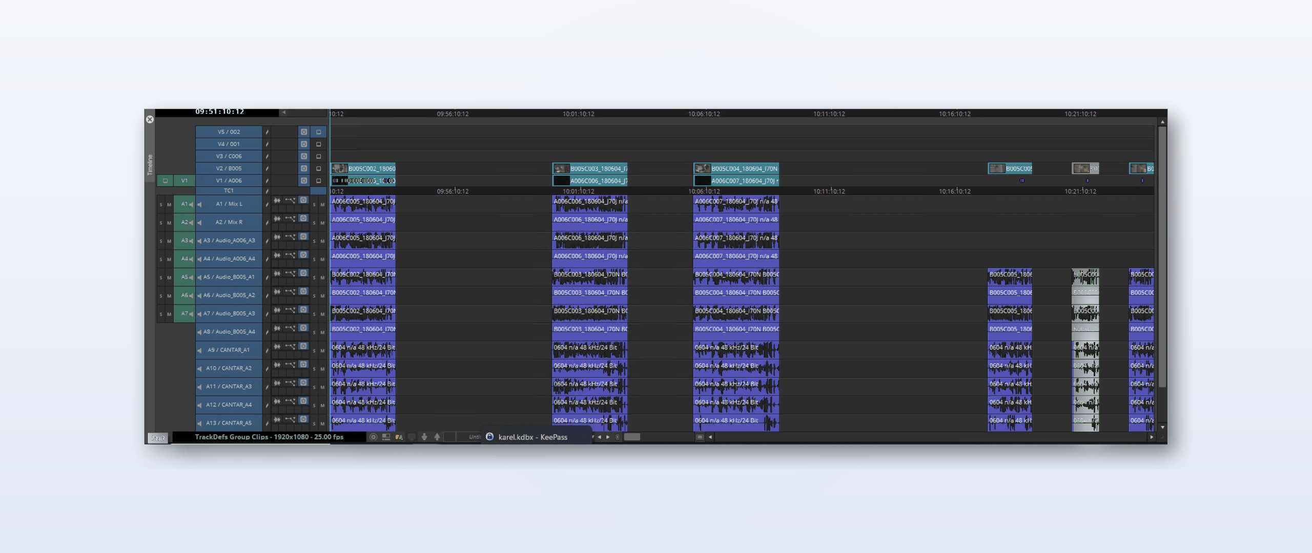Click the left scale arrow beside zoom slider

[x=599, y=437]
